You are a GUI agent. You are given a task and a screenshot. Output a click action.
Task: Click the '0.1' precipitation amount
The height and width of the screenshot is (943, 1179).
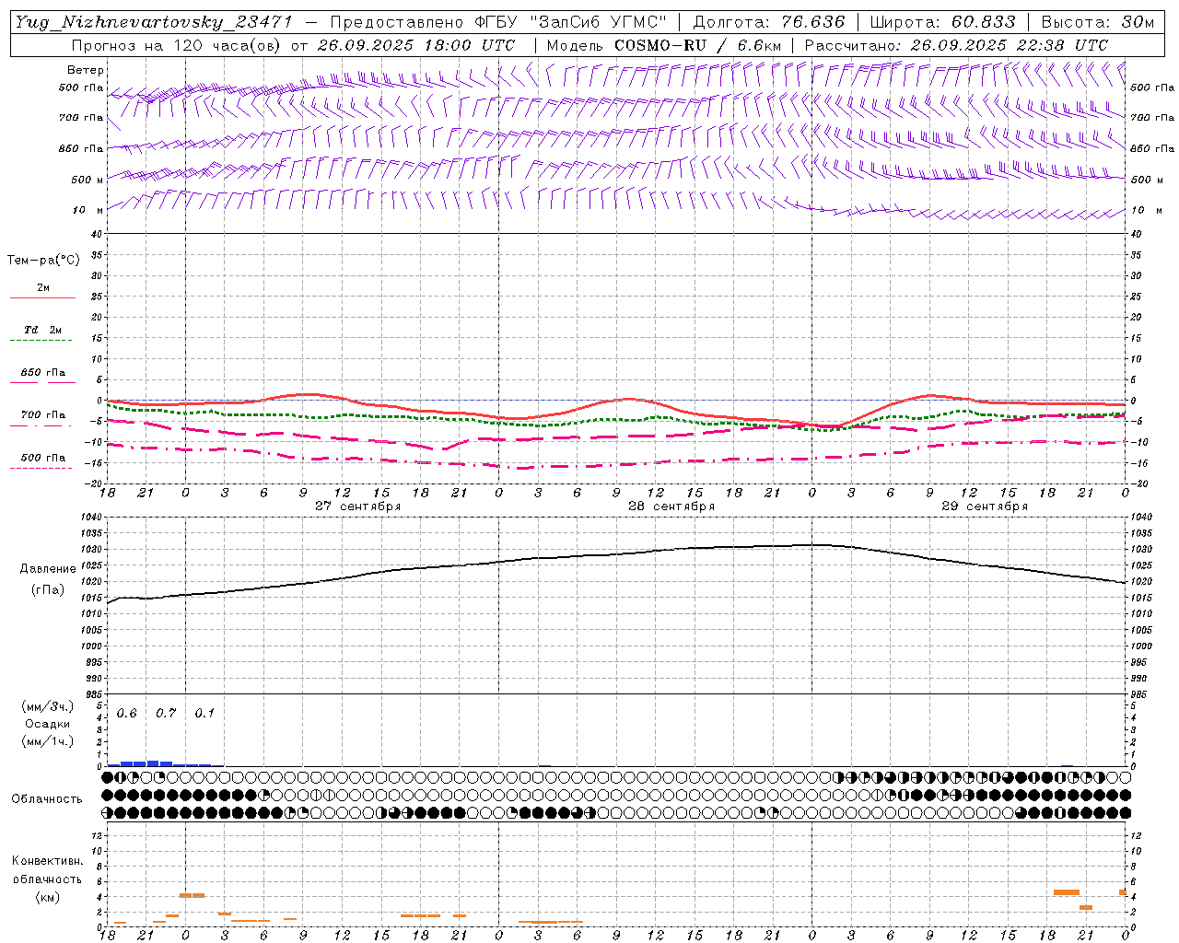click(x=204, y=714)
